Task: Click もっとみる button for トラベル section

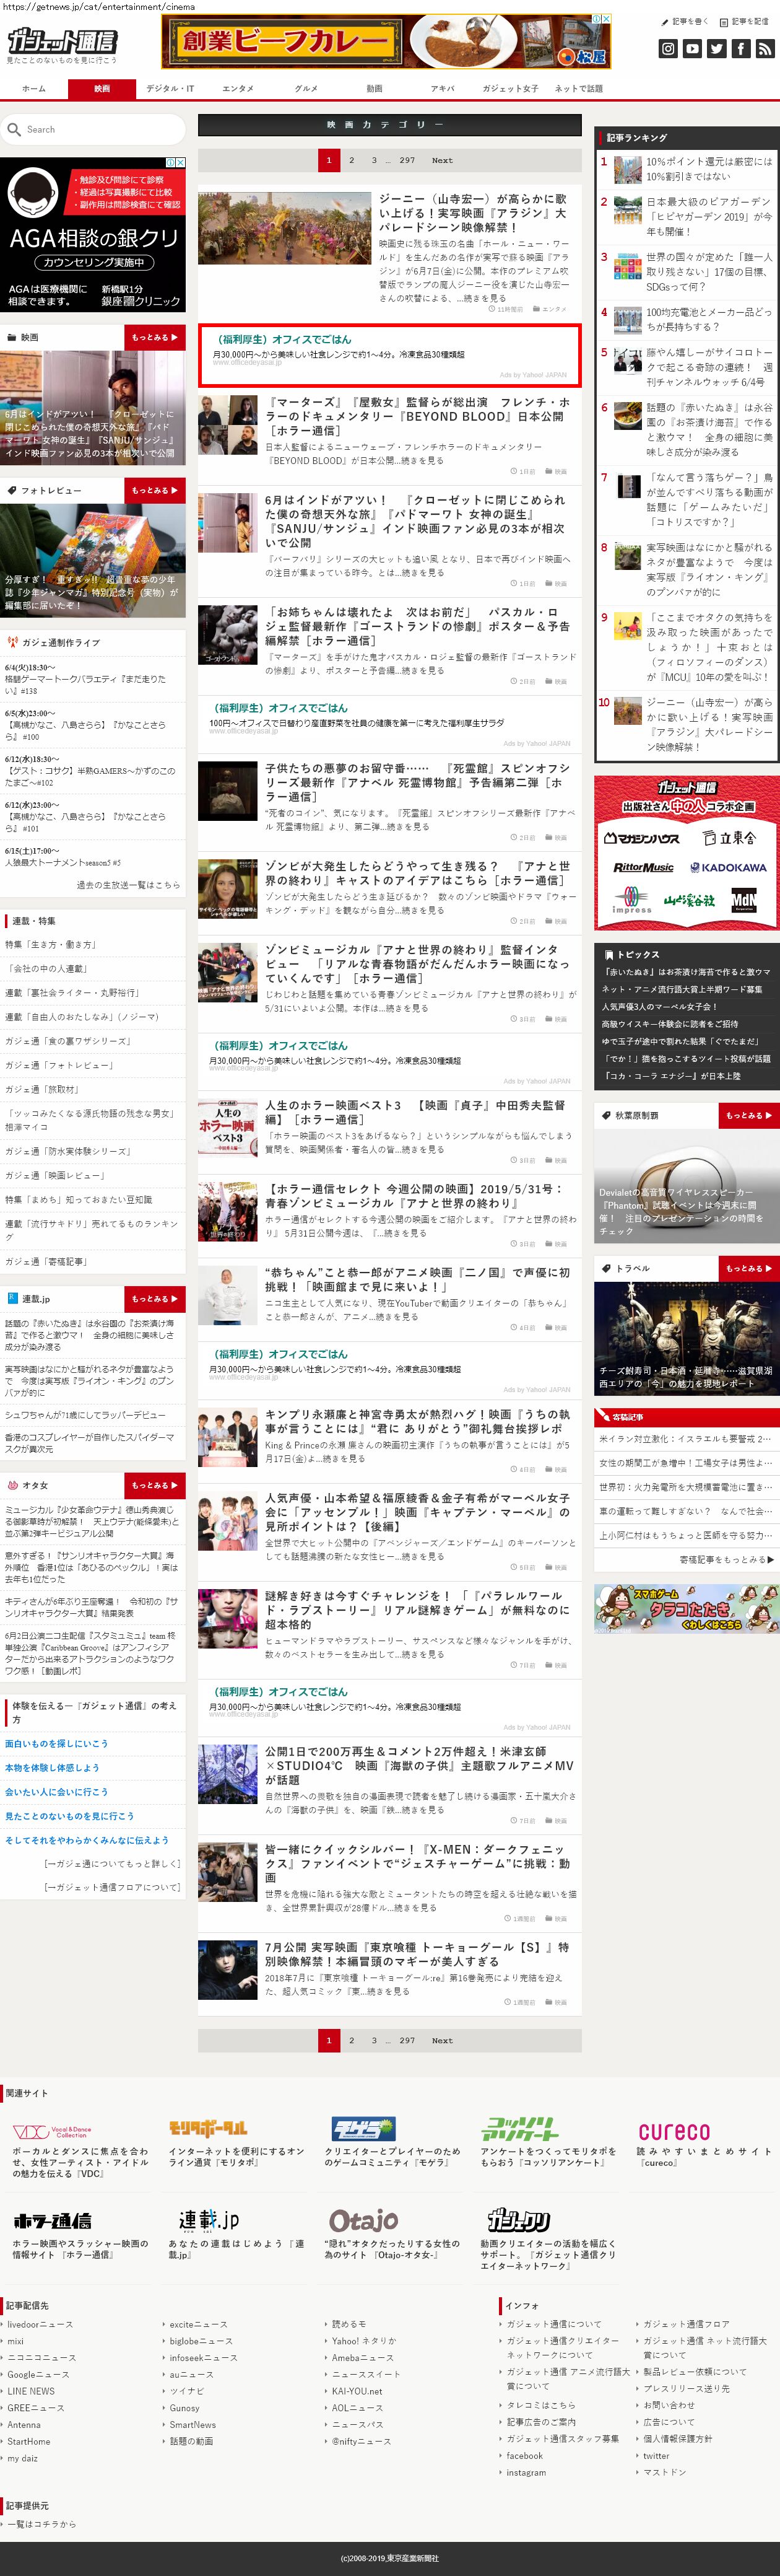Action: pyautogui.click(x=749, y=1268)
